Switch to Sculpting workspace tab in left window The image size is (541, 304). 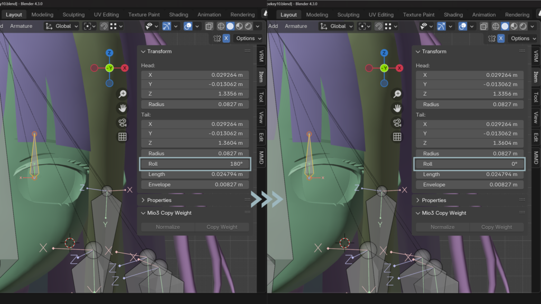tap(73, 15)
